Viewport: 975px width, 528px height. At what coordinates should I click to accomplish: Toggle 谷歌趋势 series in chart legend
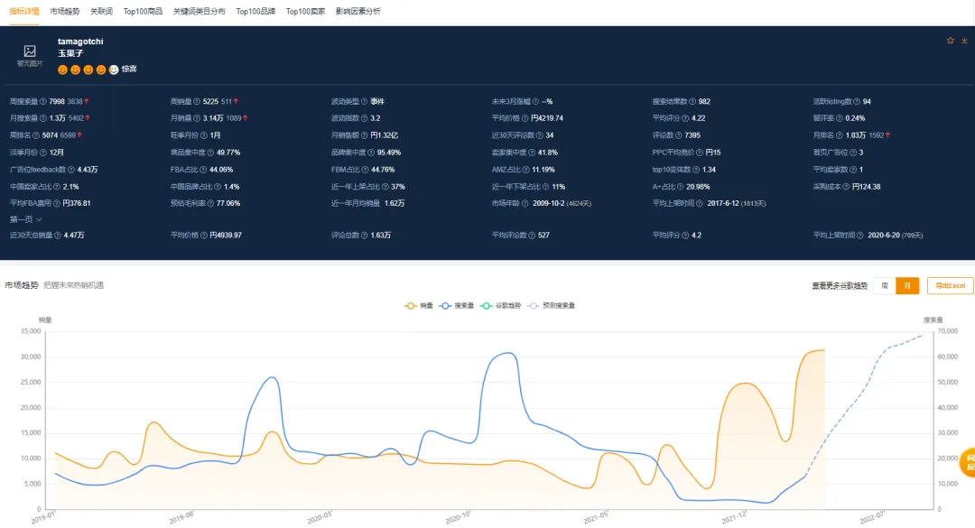click(500, 305)
